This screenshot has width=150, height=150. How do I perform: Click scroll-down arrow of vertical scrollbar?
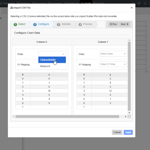click(129, 113)
